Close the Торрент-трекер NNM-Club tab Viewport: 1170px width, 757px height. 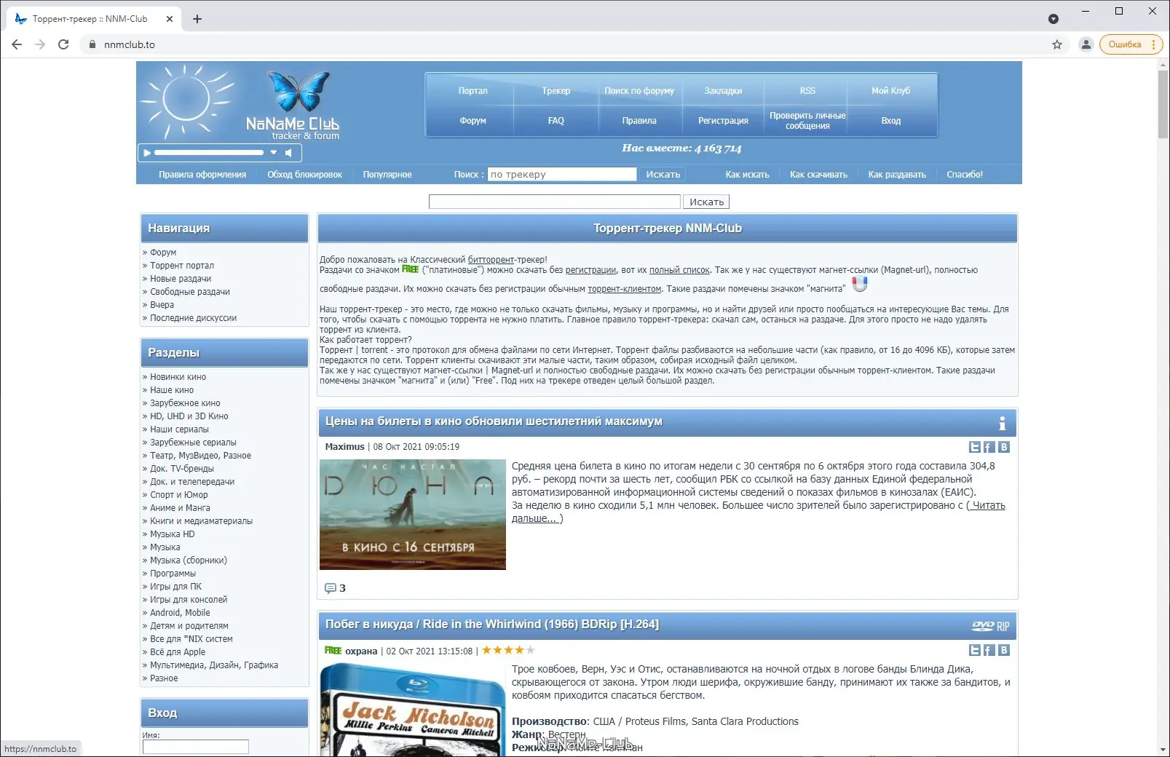170,19
